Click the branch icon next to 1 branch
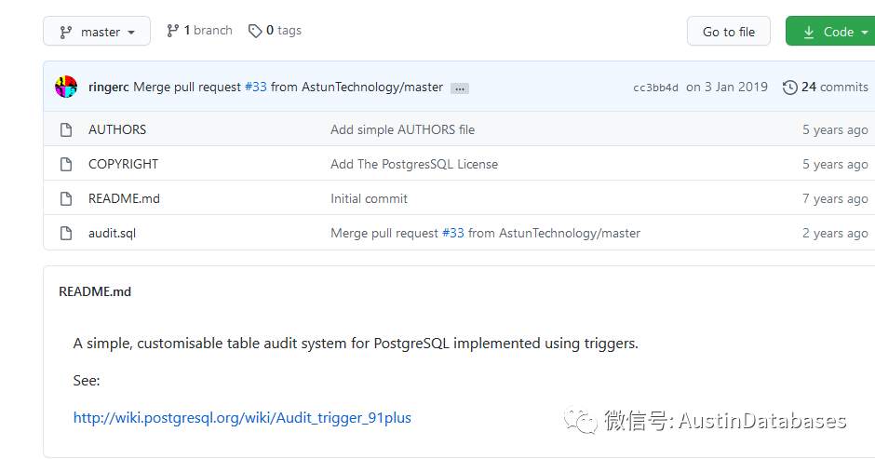This screenshot has width=875, height=459. [x=172, y=31]
